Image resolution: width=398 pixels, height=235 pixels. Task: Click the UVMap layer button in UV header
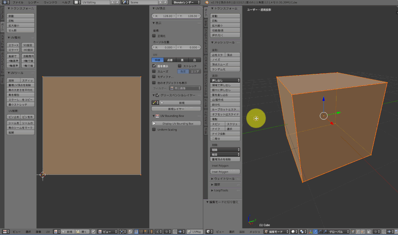pos(194,231)
